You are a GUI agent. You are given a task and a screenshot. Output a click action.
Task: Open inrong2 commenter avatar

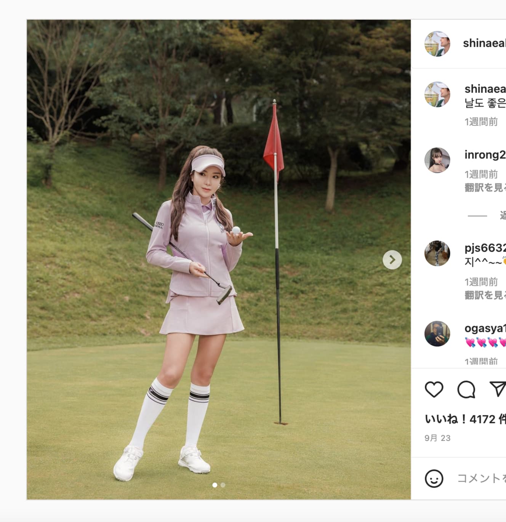[x=437, y=160]
